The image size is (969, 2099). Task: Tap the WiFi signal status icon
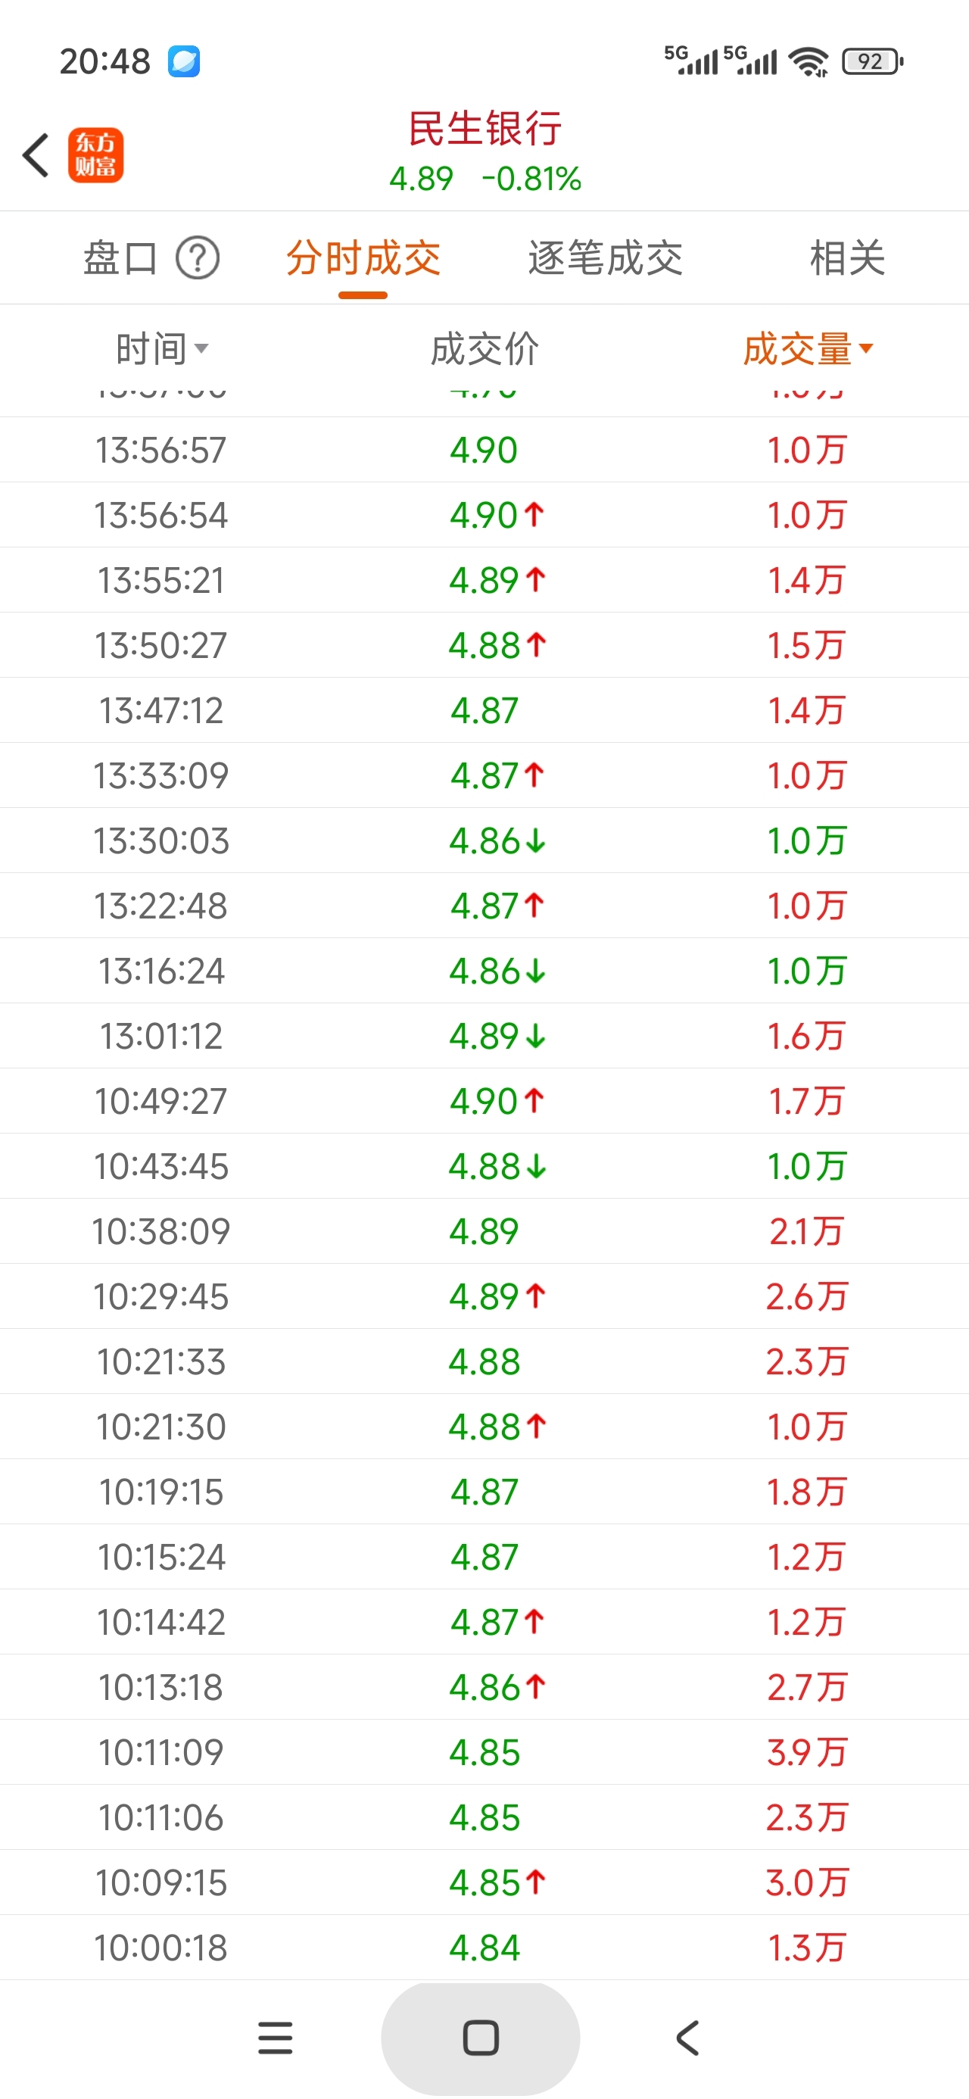click(809, 61)
